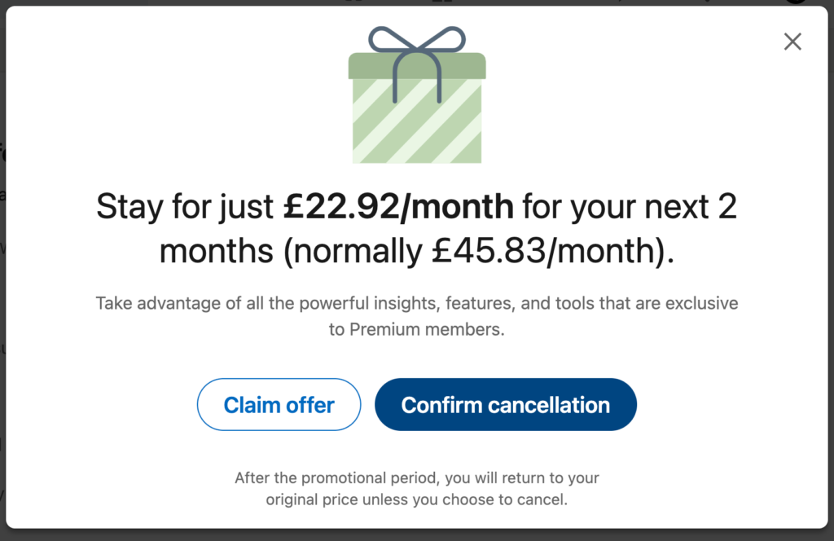Viewport: 834px width, 541px height.
Task: Click the 'to Premium members.' text
Action: pyautogui.click(x=417, y=330)
